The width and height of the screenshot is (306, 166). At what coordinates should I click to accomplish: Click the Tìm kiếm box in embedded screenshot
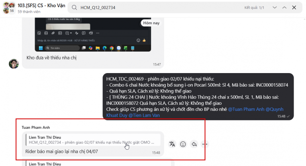(62, 48)
